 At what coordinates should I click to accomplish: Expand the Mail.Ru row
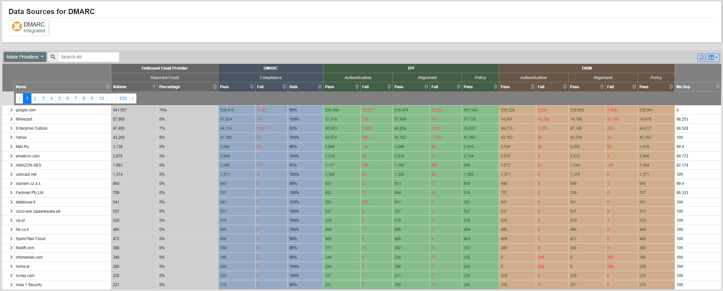[x=11, y=147]
